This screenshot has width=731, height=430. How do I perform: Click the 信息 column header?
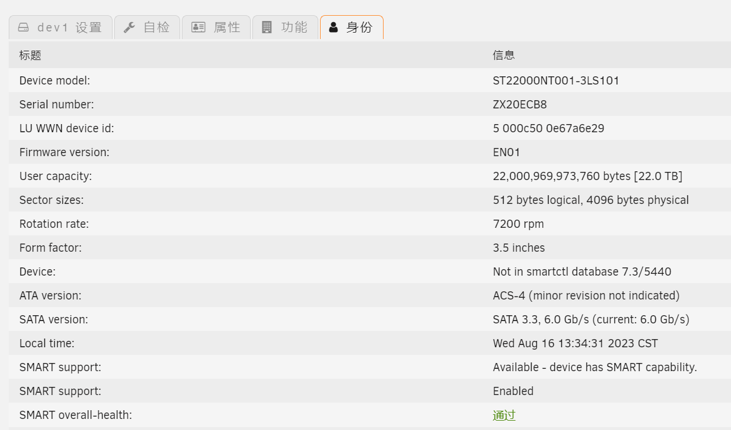[x=504, y=55]
